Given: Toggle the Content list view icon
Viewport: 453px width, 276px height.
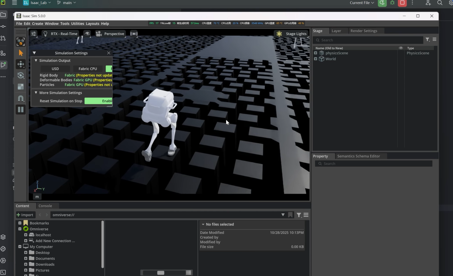Looking at the screenshot, I should pyautogui.click(x=189, y=273).
